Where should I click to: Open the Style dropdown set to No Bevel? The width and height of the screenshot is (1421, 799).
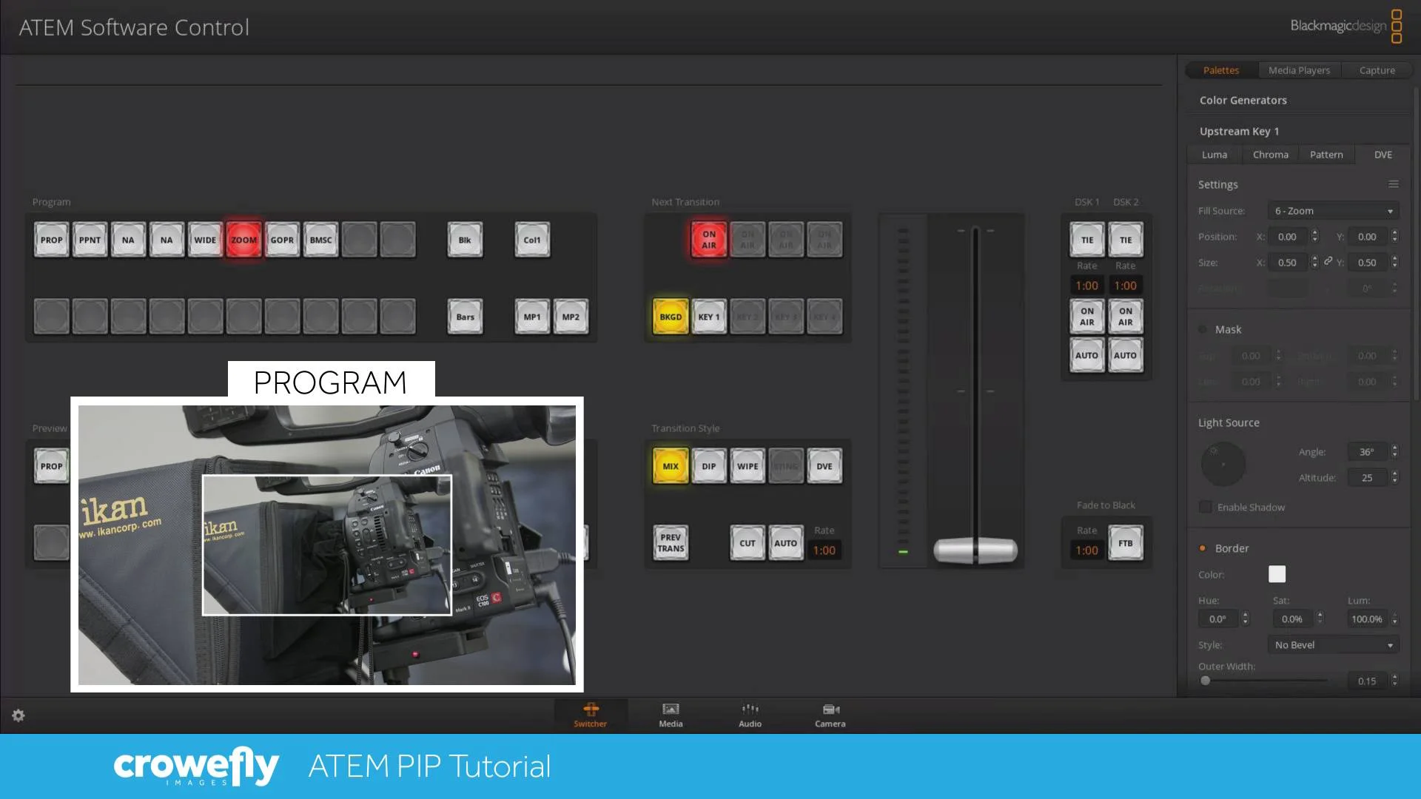pos(1332,644)
